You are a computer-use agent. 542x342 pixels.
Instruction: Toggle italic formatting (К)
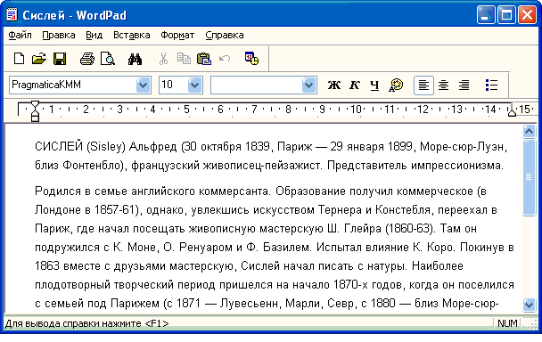pos(355,85)
